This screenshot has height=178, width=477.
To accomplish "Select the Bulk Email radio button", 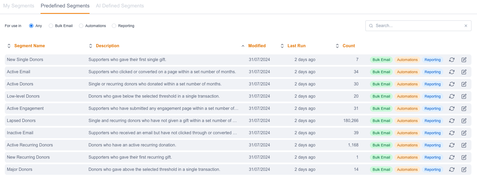I will coord(51,26).
